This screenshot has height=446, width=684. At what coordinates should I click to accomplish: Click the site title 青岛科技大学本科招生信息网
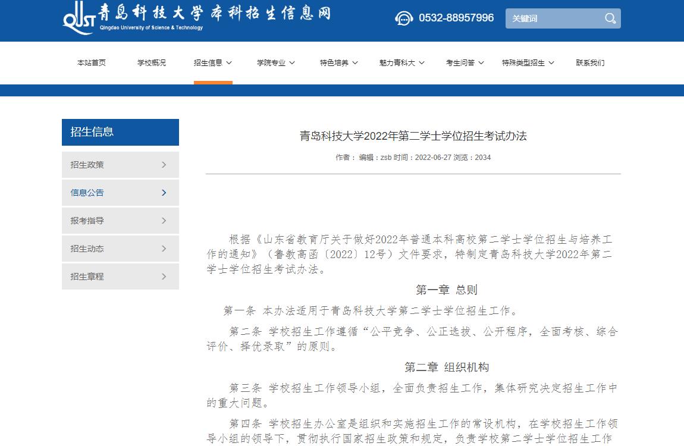coord(214,12)
